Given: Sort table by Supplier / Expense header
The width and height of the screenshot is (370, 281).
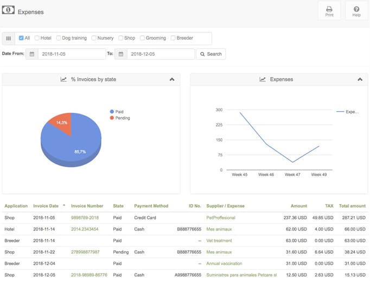Looking at the screenshot, I should tap(225, 206).
